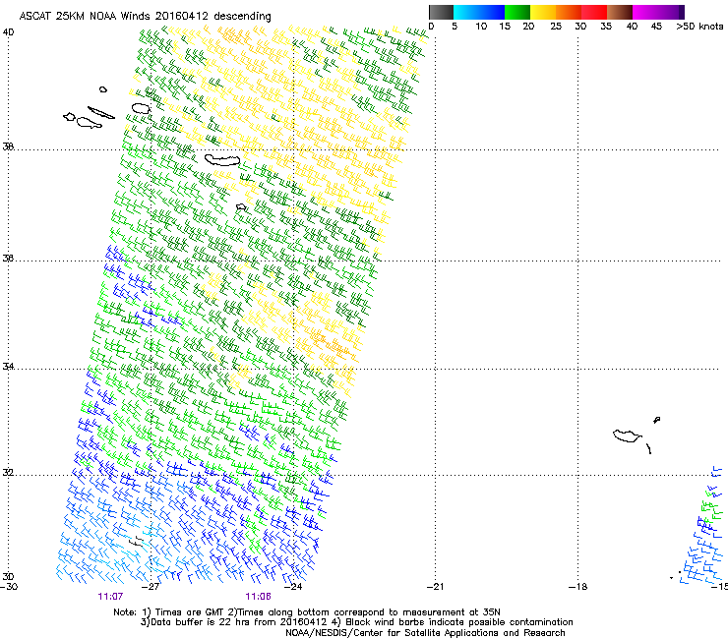Click the magenta 40-45 knots legend segment
Viewport: 728px width, 639px height.
click(645, 12)
